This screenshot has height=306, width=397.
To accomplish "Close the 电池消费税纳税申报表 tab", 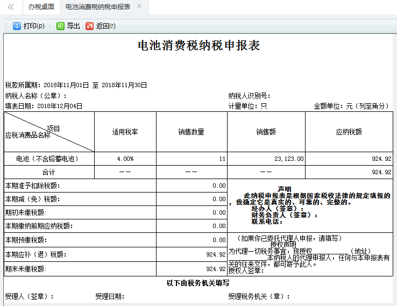I will [x=139, y=6].
